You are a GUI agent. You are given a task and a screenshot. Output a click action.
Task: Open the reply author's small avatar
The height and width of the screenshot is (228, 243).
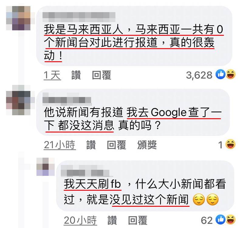coord(46,166)
